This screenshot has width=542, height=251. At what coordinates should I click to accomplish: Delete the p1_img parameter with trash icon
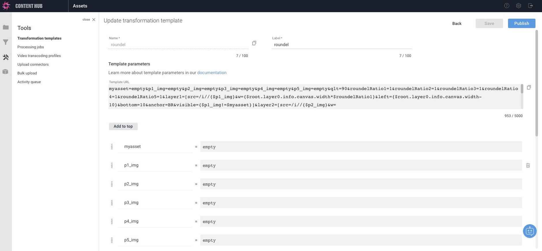(x=528, y=165)
